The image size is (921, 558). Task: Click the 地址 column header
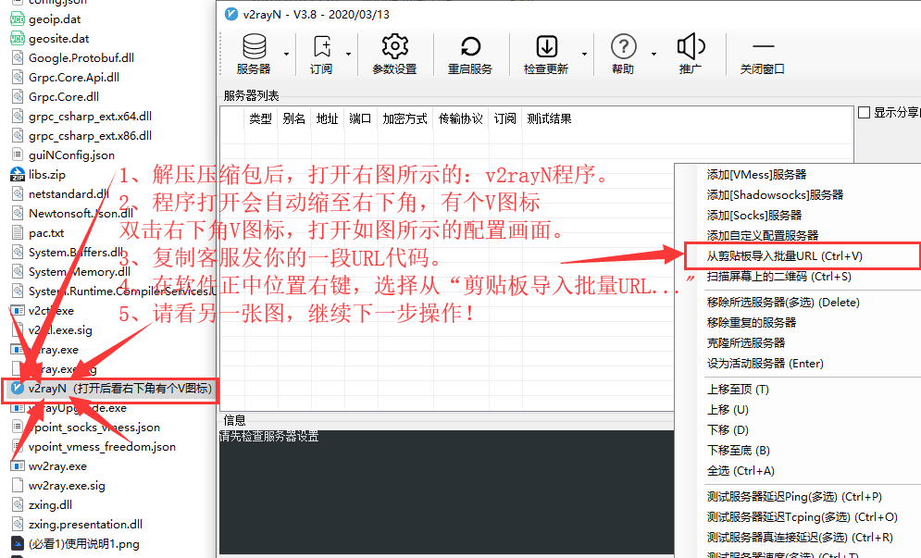click(327, 118)
